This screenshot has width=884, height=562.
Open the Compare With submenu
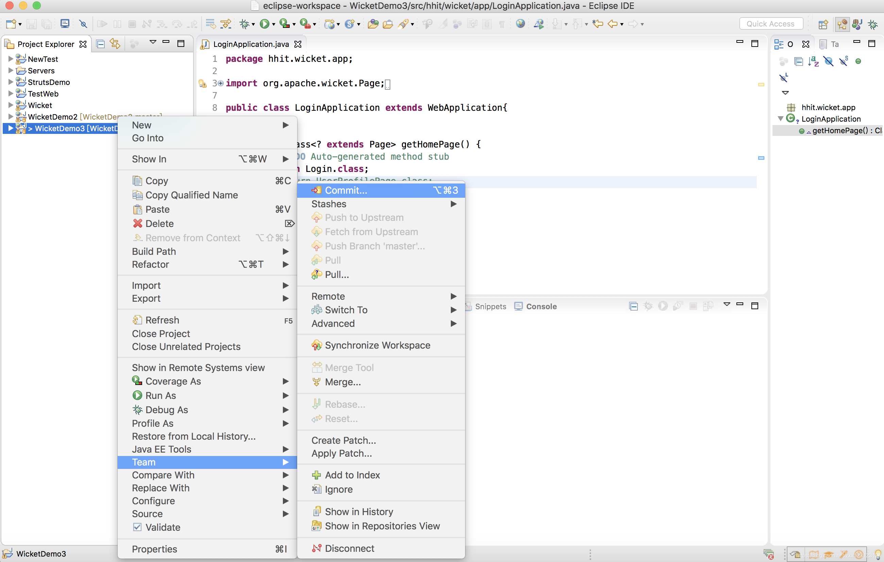click(x=207, y=475)
